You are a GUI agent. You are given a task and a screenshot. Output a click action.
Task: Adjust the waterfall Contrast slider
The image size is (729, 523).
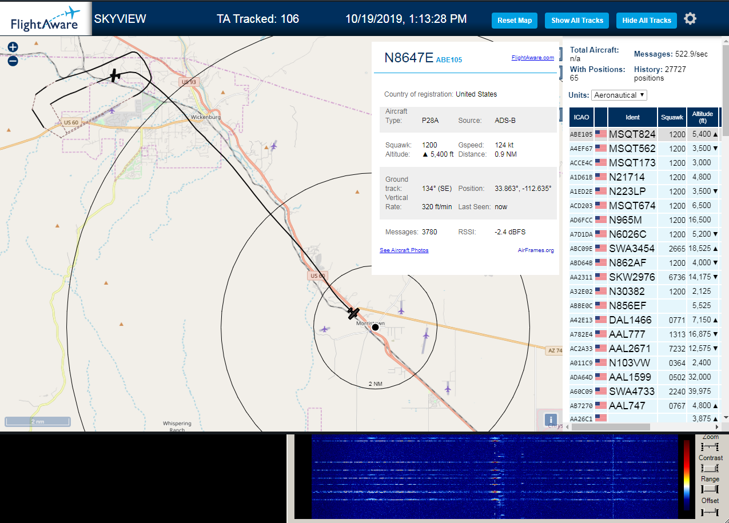pos(710,468)
